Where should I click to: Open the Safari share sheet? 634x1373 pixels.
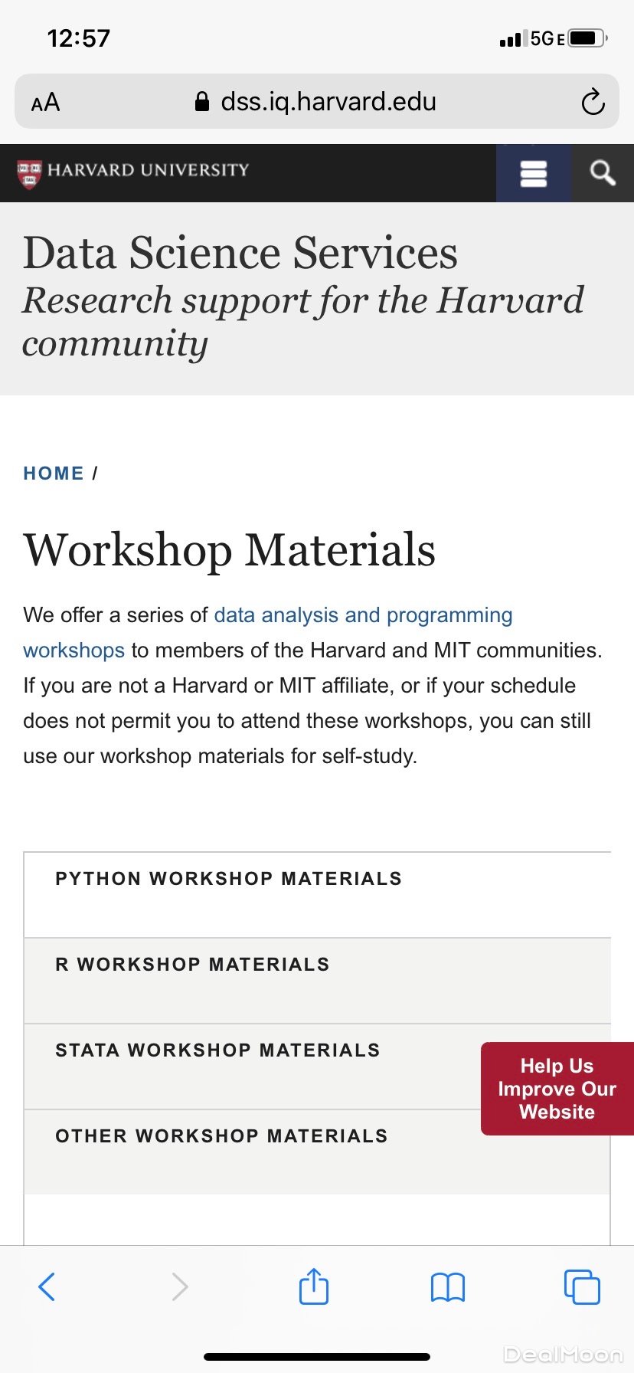coord(314,1286)
